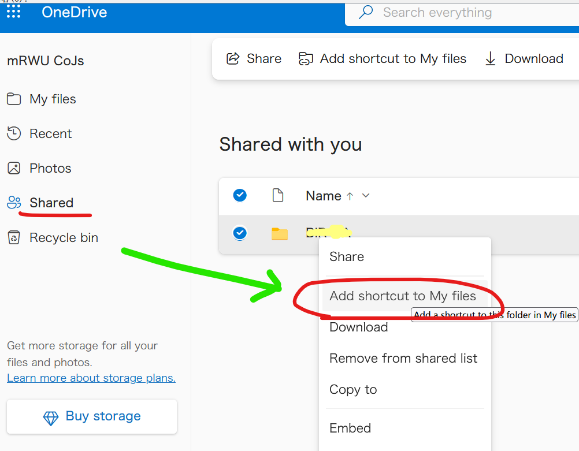Open Photos in sidebar
579x451 pixels.
coord(50,168)
